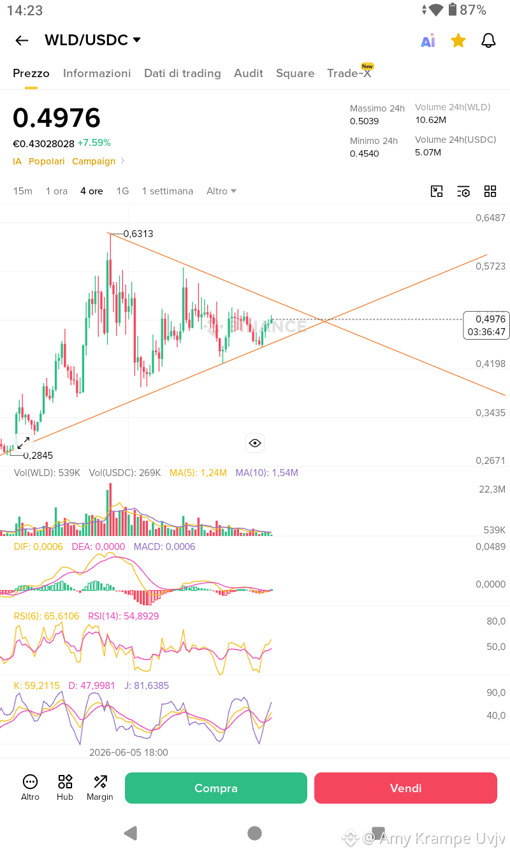The image size is (510, 854).
Task: Tap the Minimo 24h value 0.4540
Action: click(365, 154)
